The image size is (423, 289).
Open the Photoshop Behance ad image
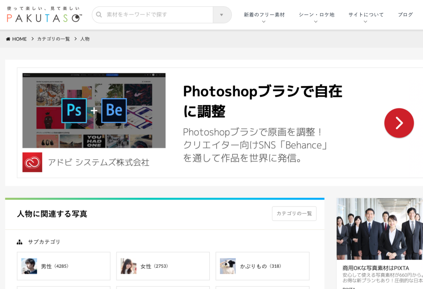pos(94,110)
